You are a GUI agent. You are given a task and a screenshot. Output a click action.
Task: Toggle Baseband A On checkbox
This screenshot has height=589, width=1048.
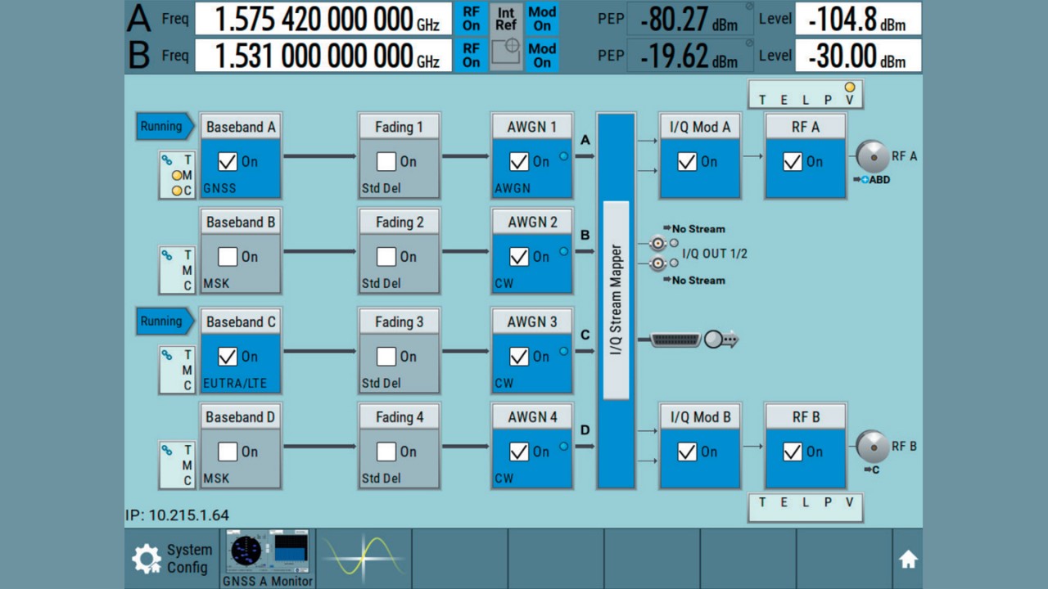(228, 162)
